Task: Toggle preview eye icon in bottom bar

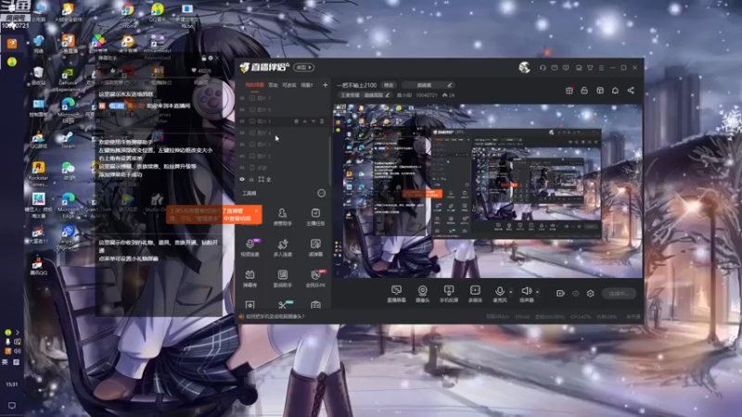Action: pos(575,294)
